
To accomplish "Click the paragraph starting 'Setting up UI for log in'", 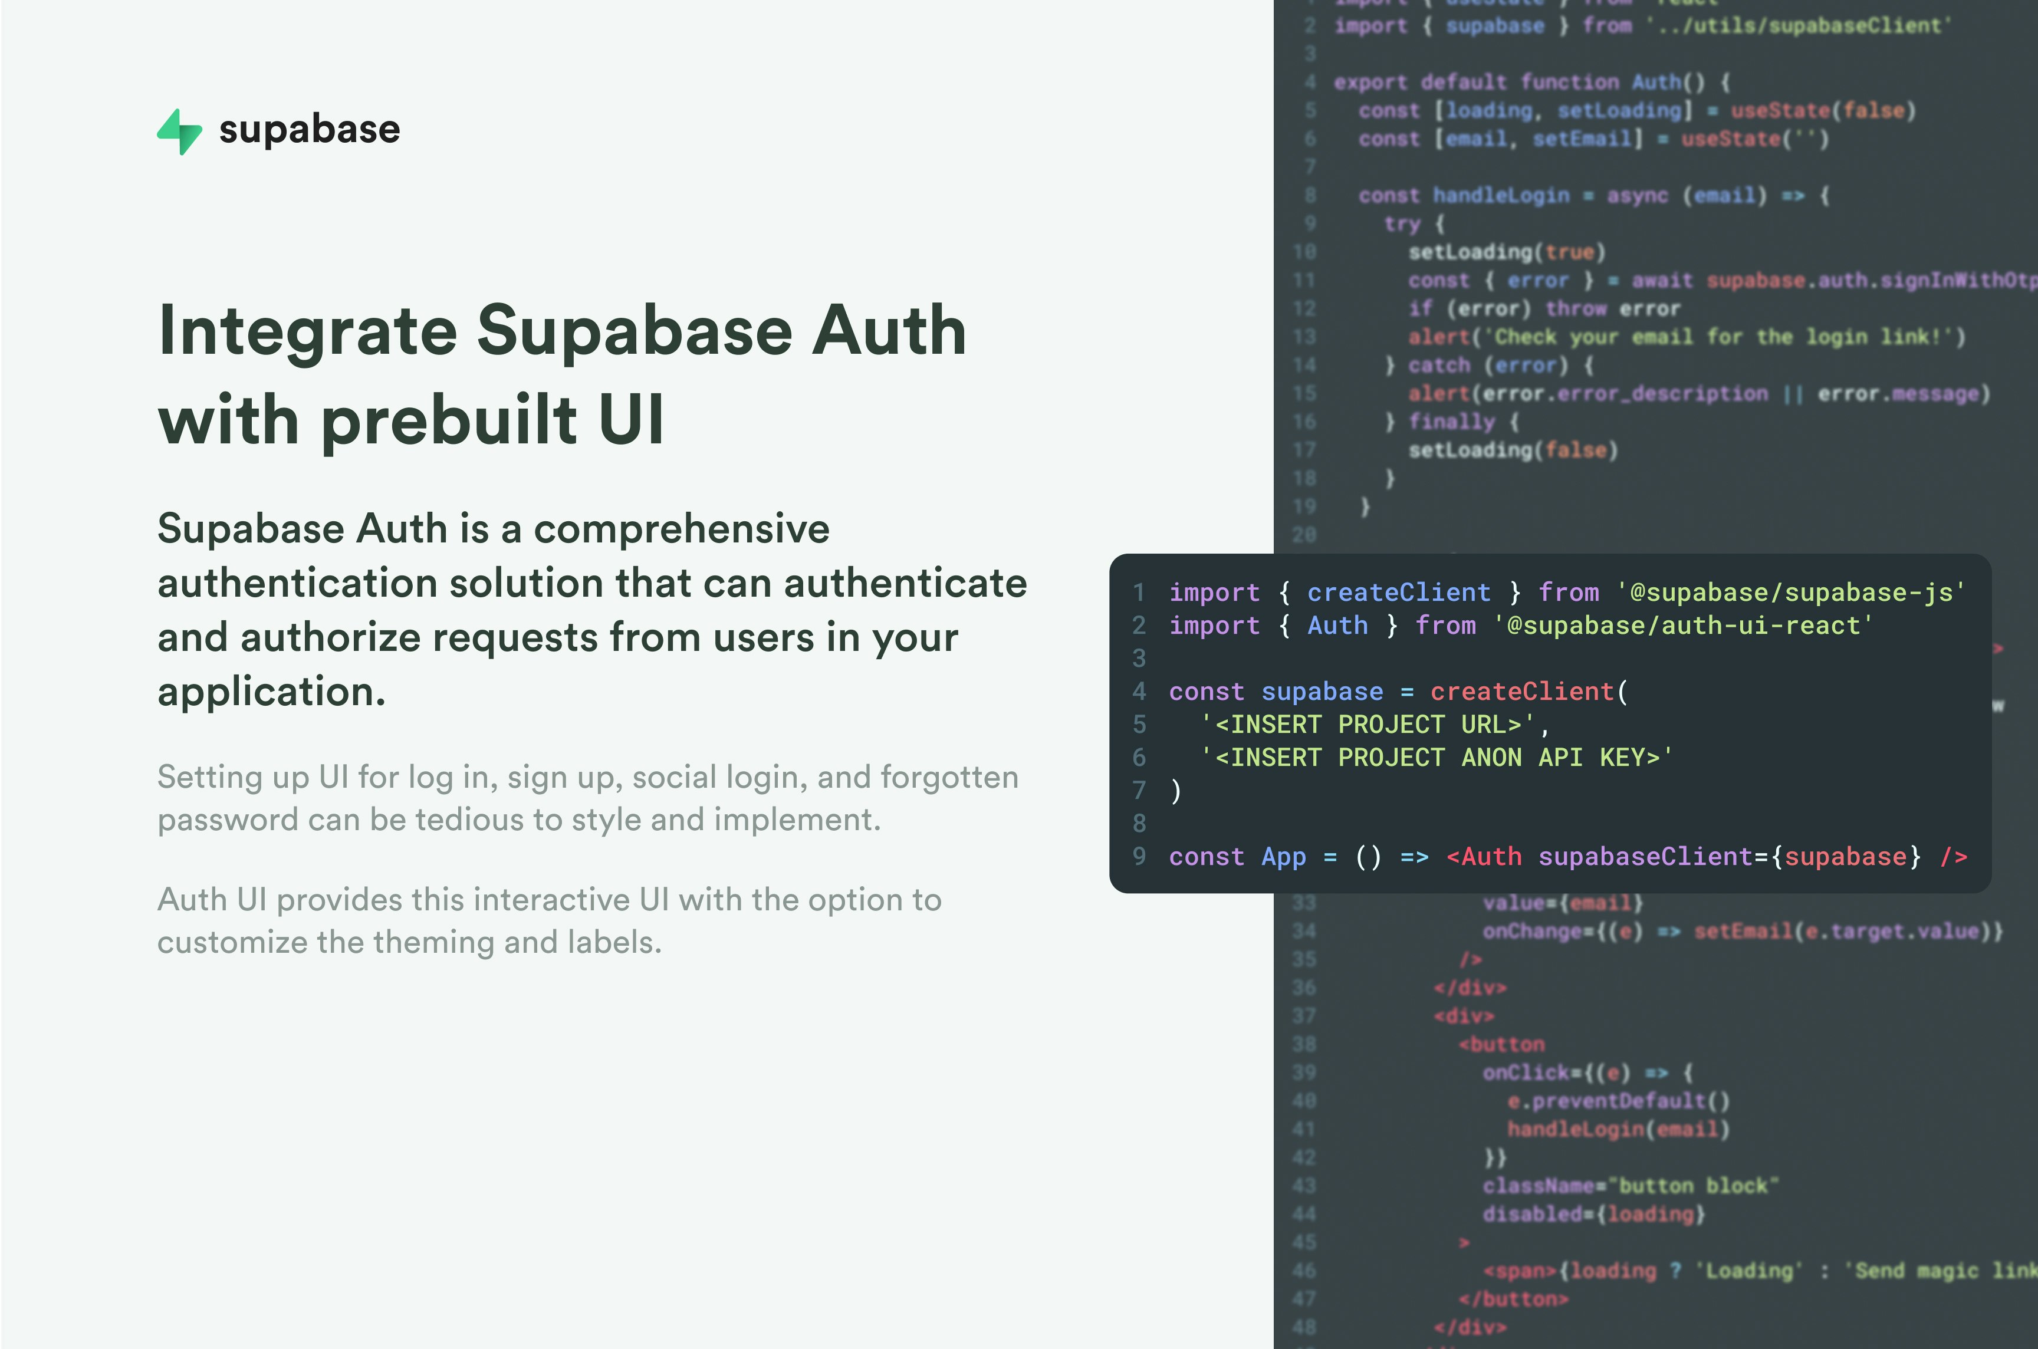I will point(587,798).
